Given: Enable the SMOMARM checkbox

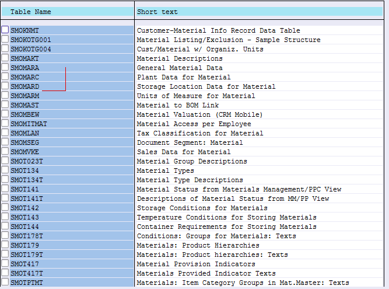Looking at the screenshot, I should pyautogui.click(x=5, y=95).
